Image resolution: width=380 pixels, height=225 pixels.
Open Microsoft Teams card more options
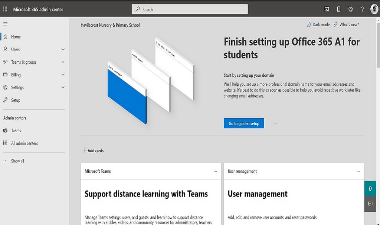(x=215, y=172)
